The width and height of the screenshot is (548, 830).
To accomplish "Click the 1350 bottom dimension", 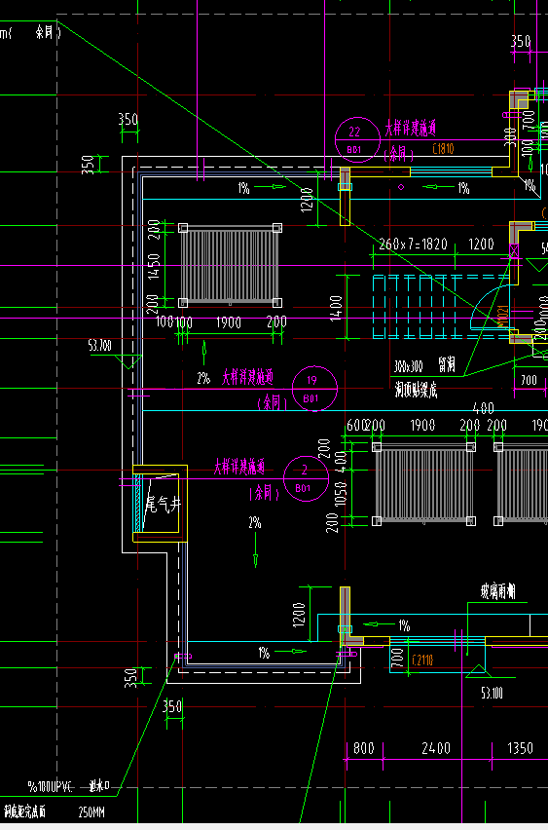I will click(520, 748).
